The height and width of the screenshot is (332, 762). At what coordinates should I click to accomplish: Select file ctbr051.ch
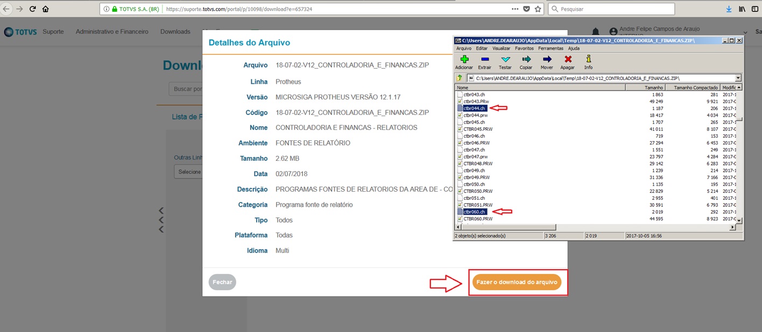coord(475,198)
